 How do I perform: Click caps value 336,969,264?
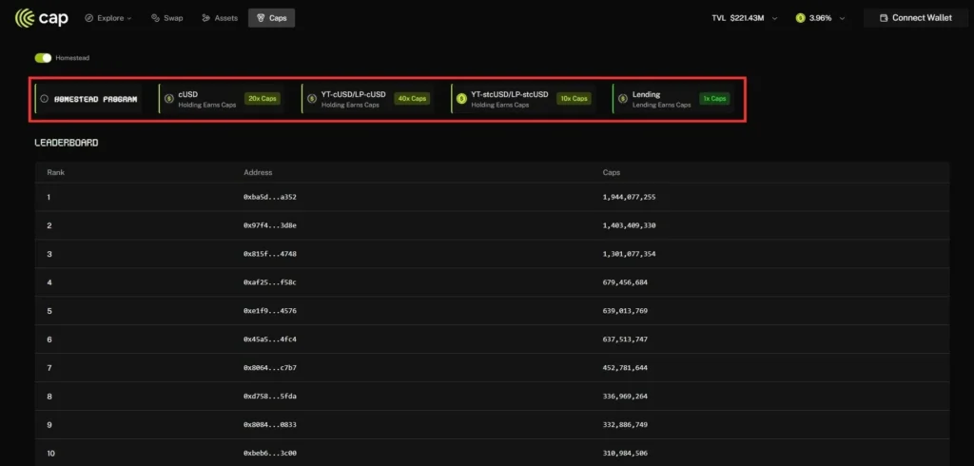(x=625, y=397)
